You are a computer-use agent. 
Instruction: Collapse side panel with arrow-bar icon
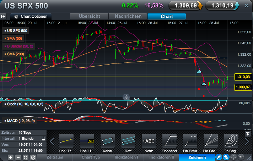pyautogui.click(x=3, y=16)
